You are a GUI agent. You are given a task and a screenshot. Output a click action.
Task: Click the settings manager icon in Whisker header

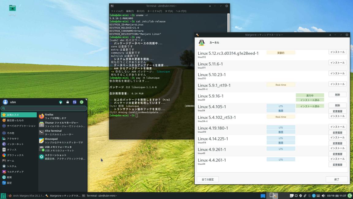pos(61,102)
